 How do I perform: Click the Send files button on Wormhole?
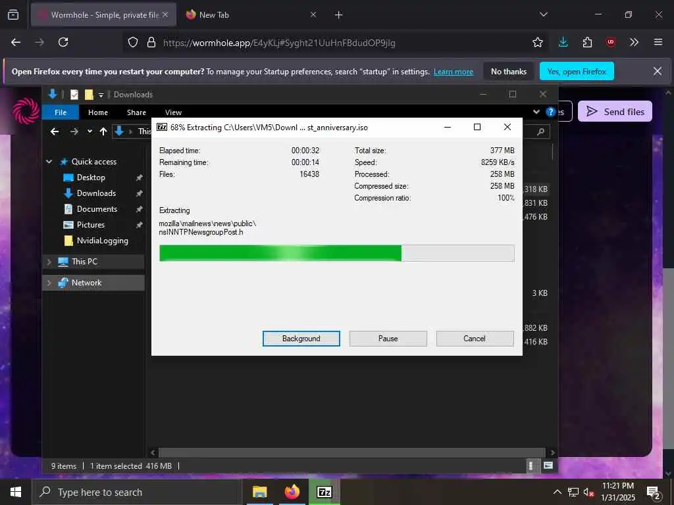[615, 112]
